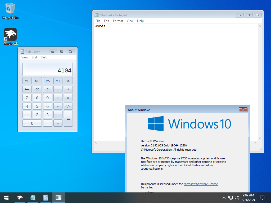Click the equals button in Calculator
Screen dimensions: 271x203
tap(68, 119)
